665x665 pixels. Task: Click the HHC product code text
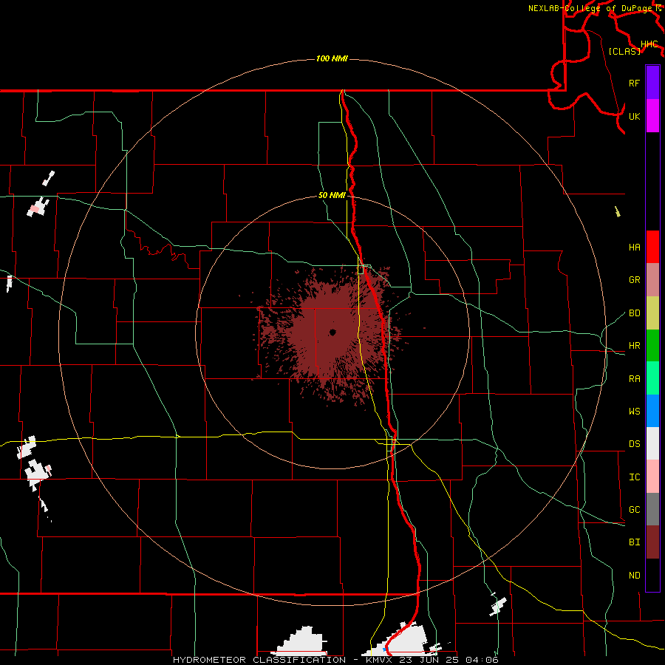(x=649, y=44)
